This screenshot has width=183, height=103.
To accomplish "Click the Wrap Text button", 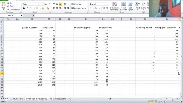I will pyautogui.click(x=76, y=4).
